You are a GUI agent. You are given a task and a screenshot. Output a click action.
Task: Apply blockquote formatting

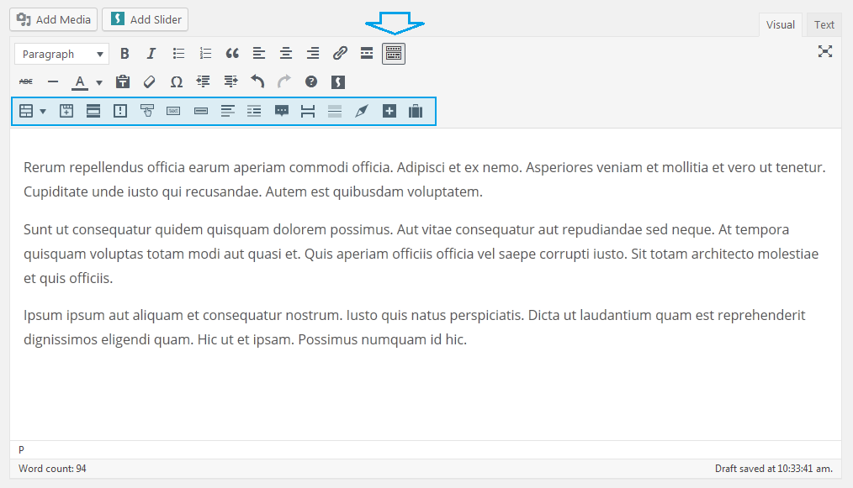coord(232,53)
